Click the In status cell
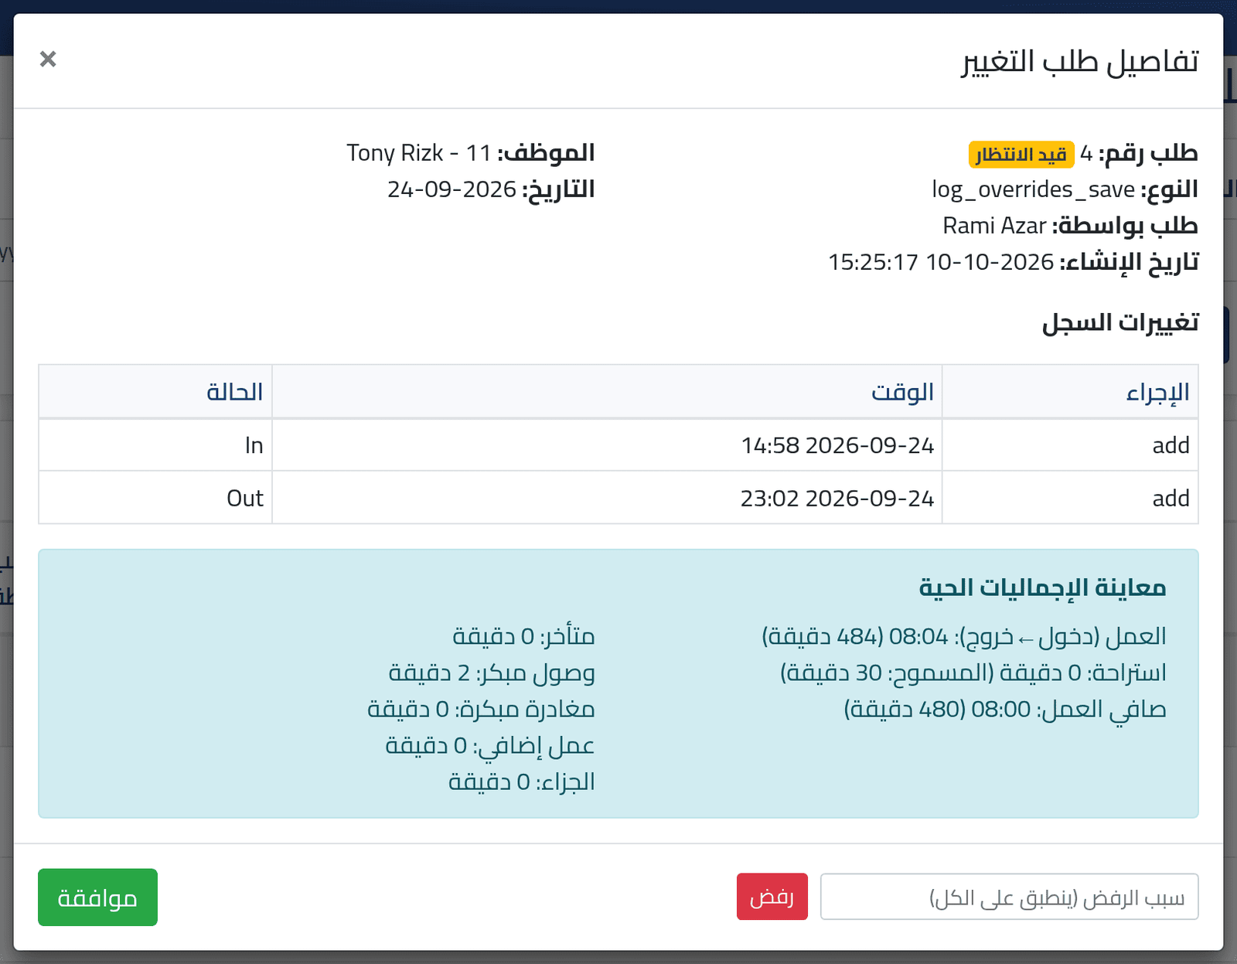The width and height of the screenshot is (1237, 964). (x=155, y=445)
